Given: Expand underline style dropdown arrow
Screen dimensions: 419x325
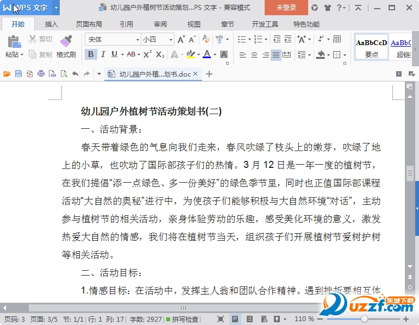Looking at the screenshot, I should [122, 54].
